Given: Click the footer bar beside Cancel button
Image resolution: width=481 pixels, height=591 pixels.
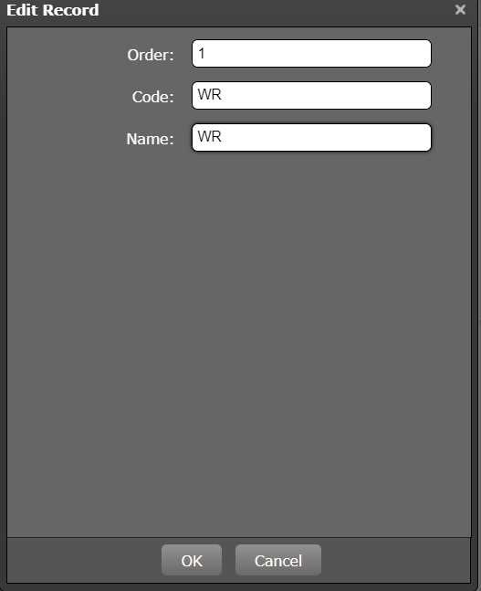Looking at the screenshot, I should click(395, 560).
